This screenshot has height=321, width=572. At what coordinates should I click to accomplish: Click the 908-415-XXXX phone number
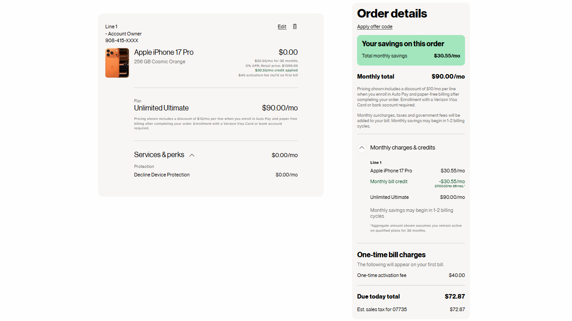(121, 40)
